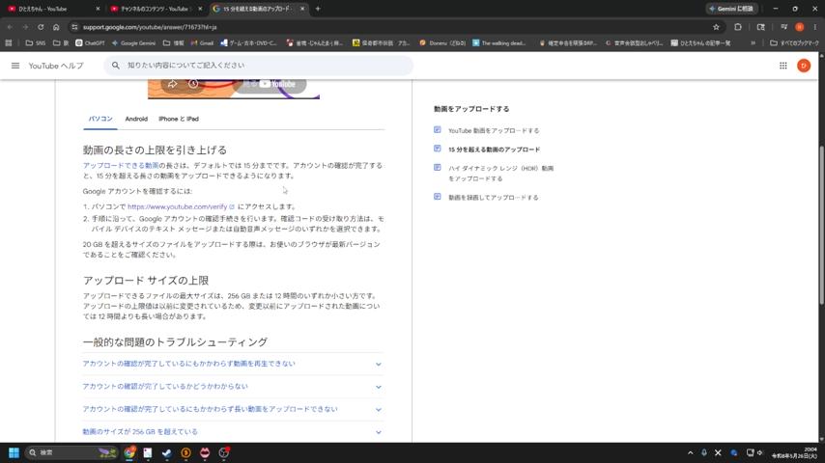Open a new browser tab with plus icon

[x=318, y=9]
